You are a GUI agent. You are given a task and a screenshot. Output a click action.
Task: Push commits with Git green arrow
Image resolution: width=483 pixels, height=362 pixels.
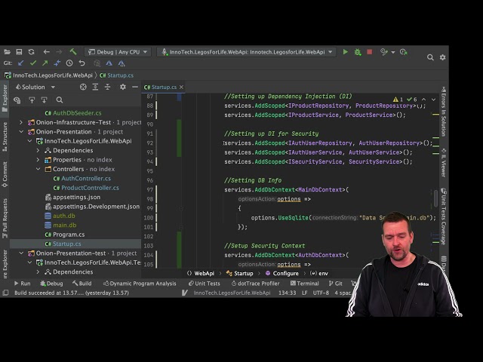click(45, 63)
